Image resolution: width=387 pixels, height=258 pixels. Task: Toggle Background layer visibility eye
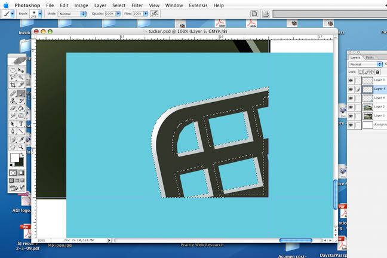pos(351,125)
